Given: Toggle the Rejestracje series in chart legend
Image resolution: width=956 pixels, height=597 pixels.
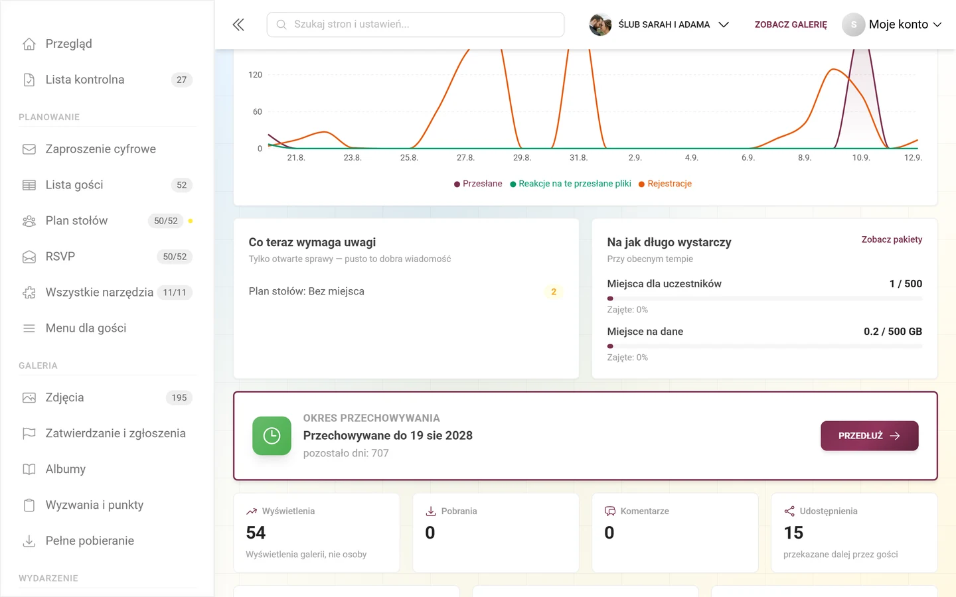Looking at the screenshot, I should pos(665,184).
